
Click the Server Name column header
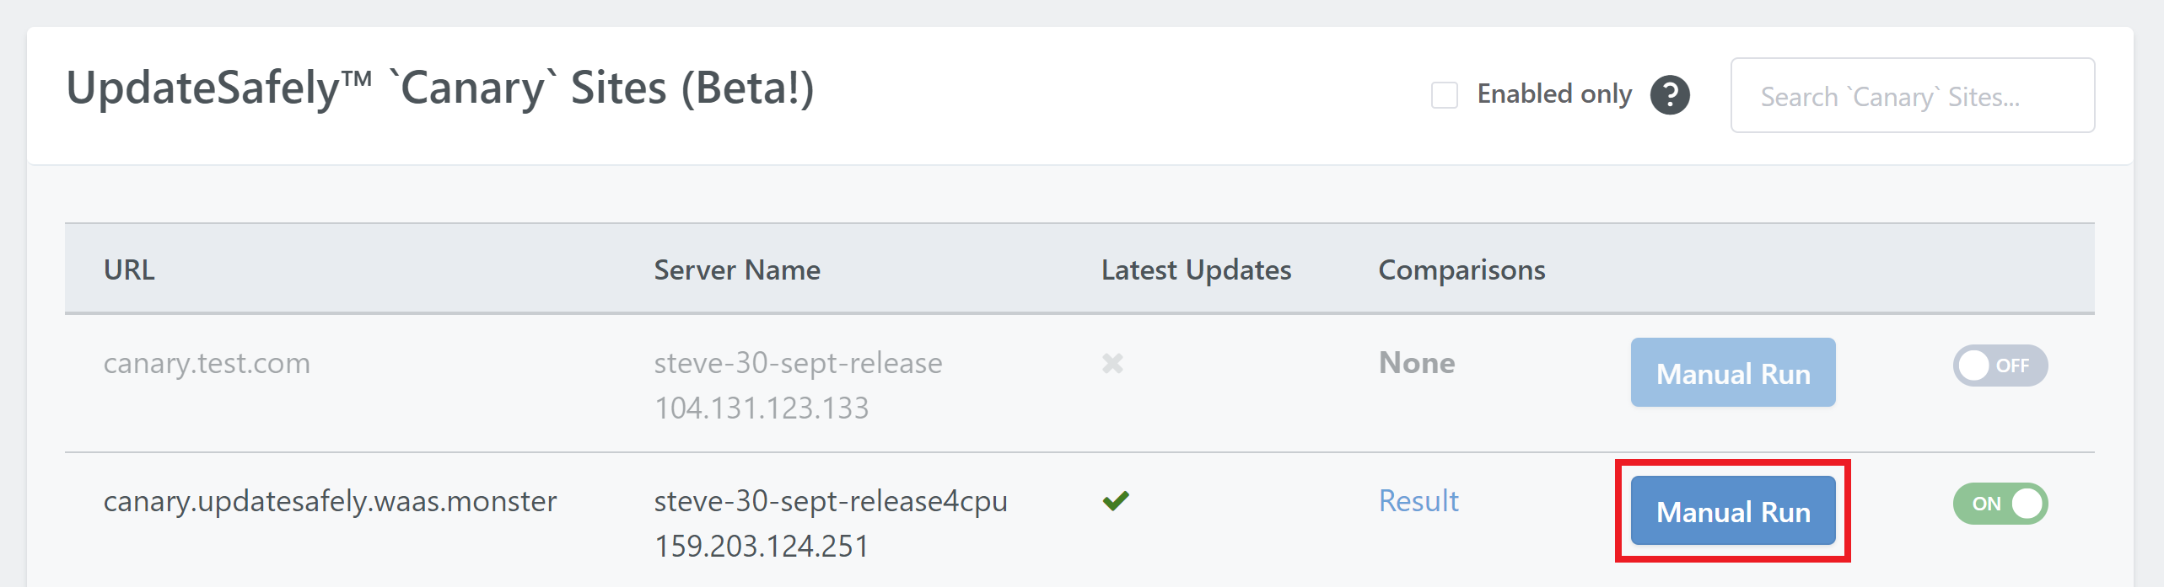click(x=737, y=269)
